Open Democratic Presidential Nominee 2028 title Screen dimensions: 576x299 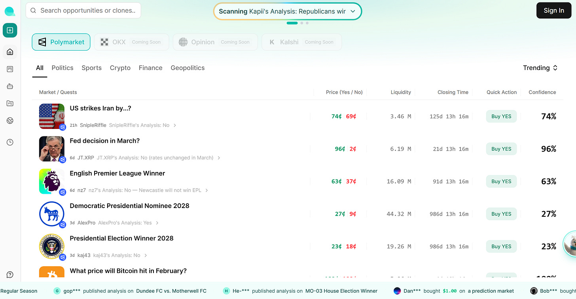point(129,206)
